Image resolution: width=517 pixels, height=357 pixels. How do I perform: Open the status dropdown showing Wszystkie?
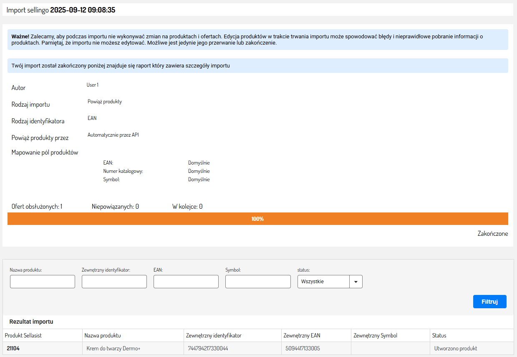tap(330, 282)
